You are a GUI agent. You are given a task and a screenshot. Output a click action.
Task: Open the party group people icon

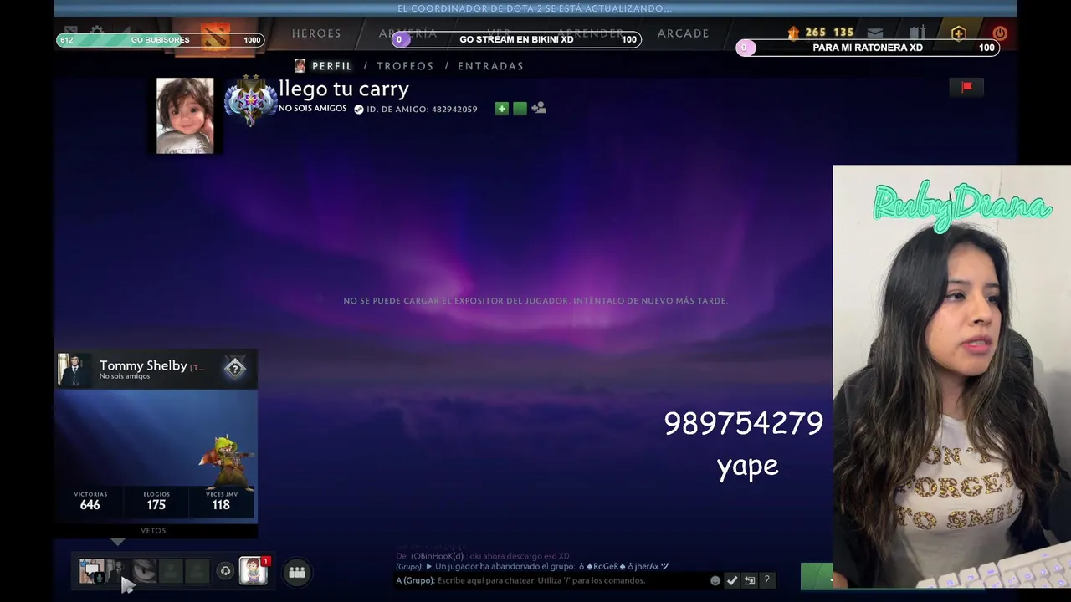pos(297,572)
